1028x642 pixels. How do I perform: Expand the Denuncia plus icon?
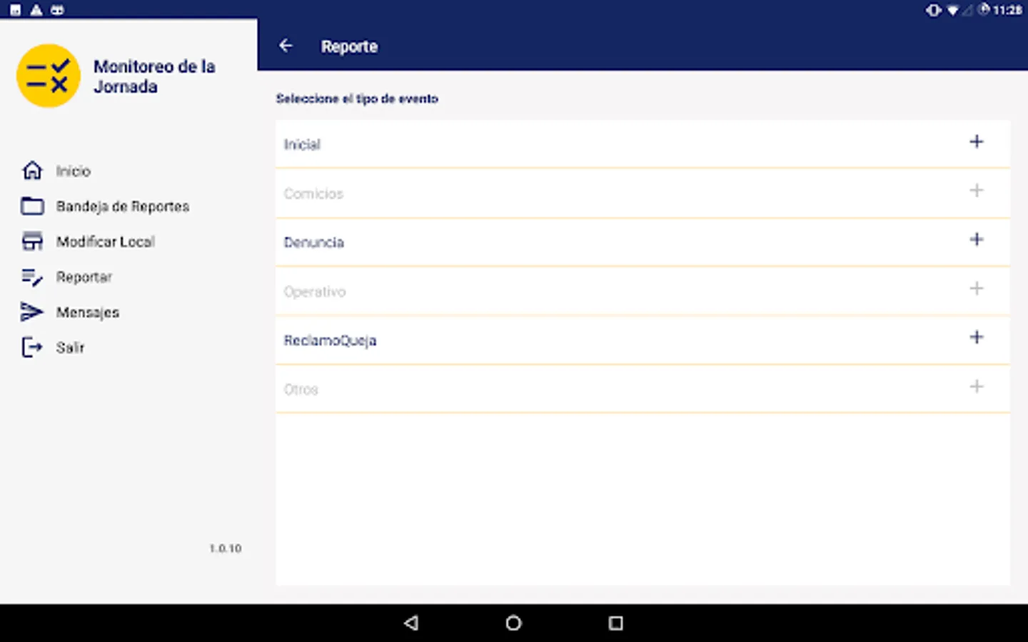(977, 240)
